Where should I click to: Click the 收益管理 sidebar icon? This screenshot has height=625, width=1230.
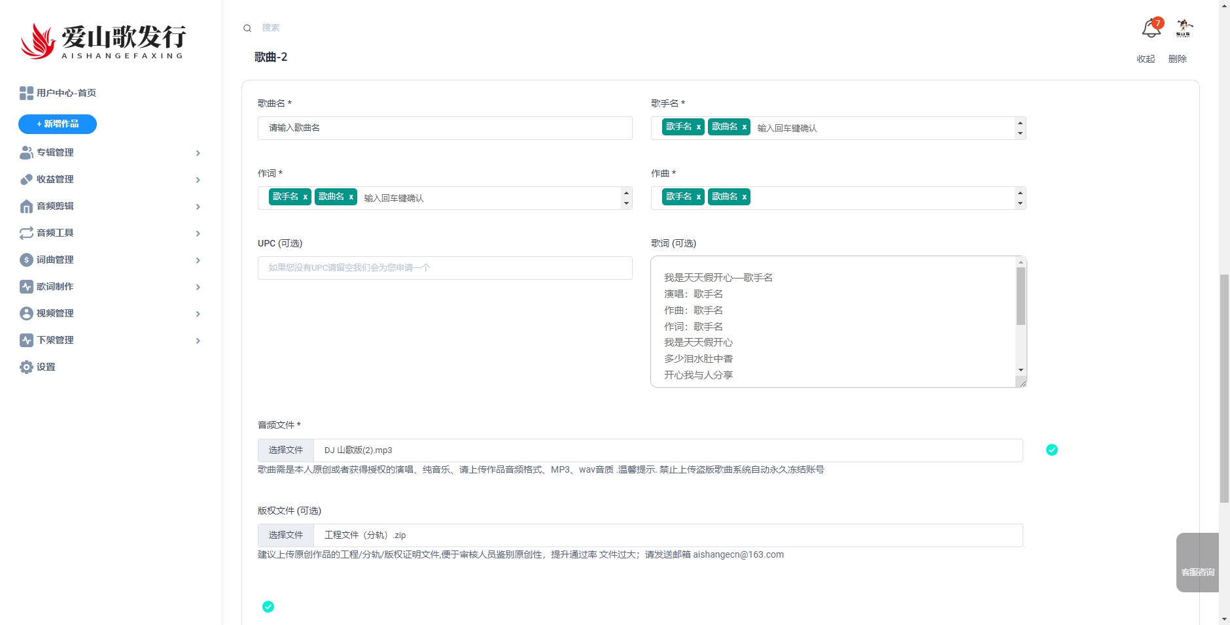click(x=26, y=180)
